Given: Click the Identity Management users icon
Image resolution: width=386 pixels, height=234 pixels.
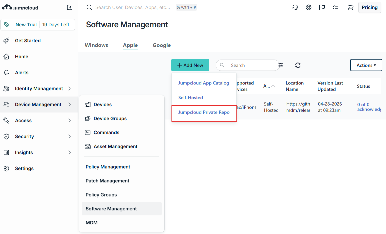Looking at the screenshot, I should point(6,89).
